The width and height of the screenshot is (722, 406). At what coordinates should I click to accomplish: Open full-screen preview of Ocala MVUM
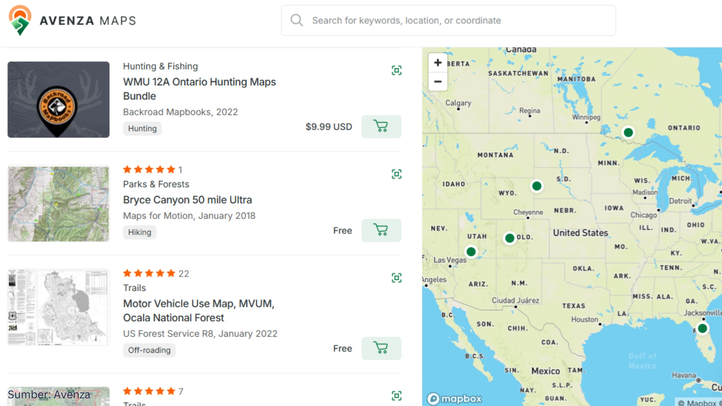point(396,277)
